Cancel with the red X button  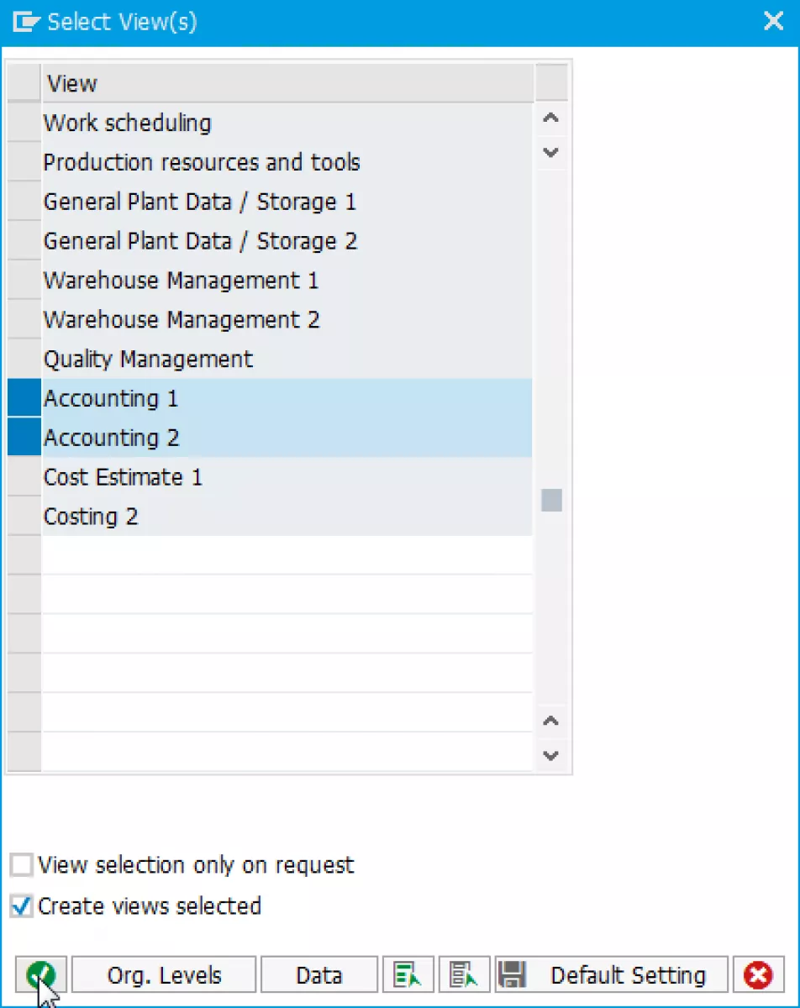[758, 975]
